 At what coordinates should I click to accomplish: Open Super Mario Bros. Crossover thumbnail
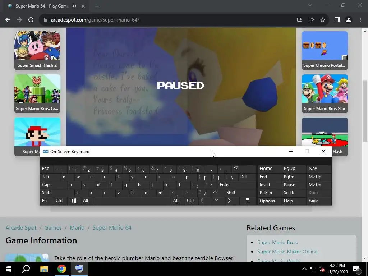click(37, 94)
